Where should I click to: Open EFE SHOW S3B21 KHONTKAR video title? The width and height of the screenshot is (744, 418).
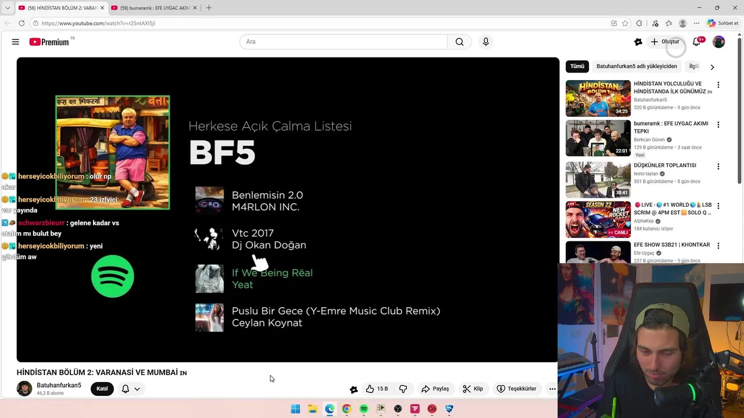tap(671, 245)
